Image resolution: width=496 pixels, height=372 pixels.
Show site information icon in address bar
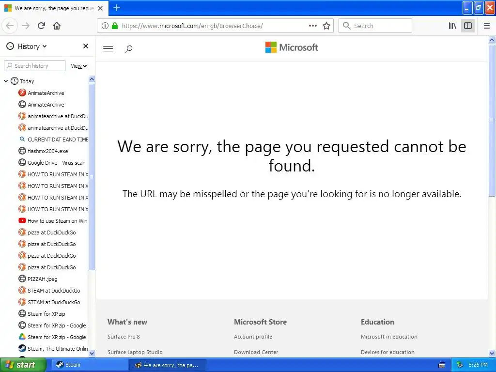[x=105, y=26]
